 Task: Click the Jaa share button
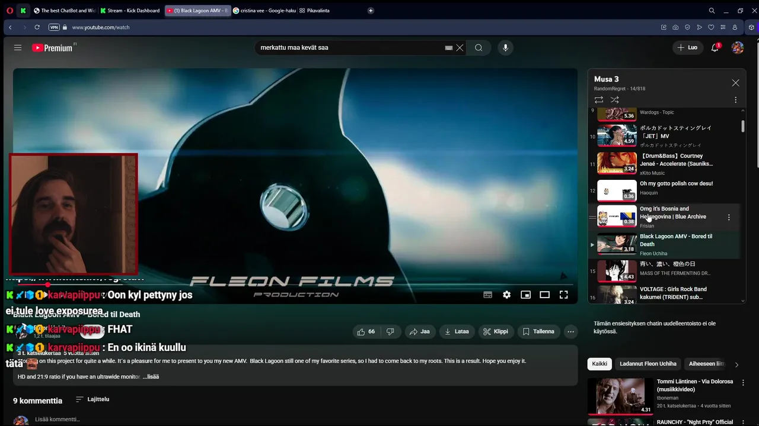[420, 331]
